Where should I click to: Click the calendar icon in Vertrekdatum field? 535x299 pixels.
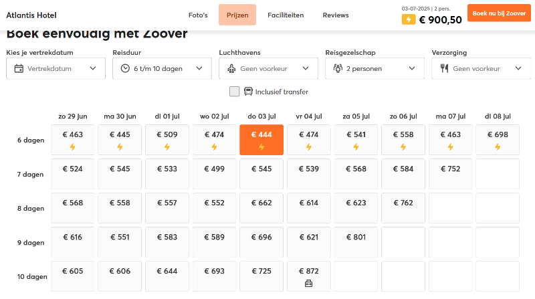tap(19, 68)
